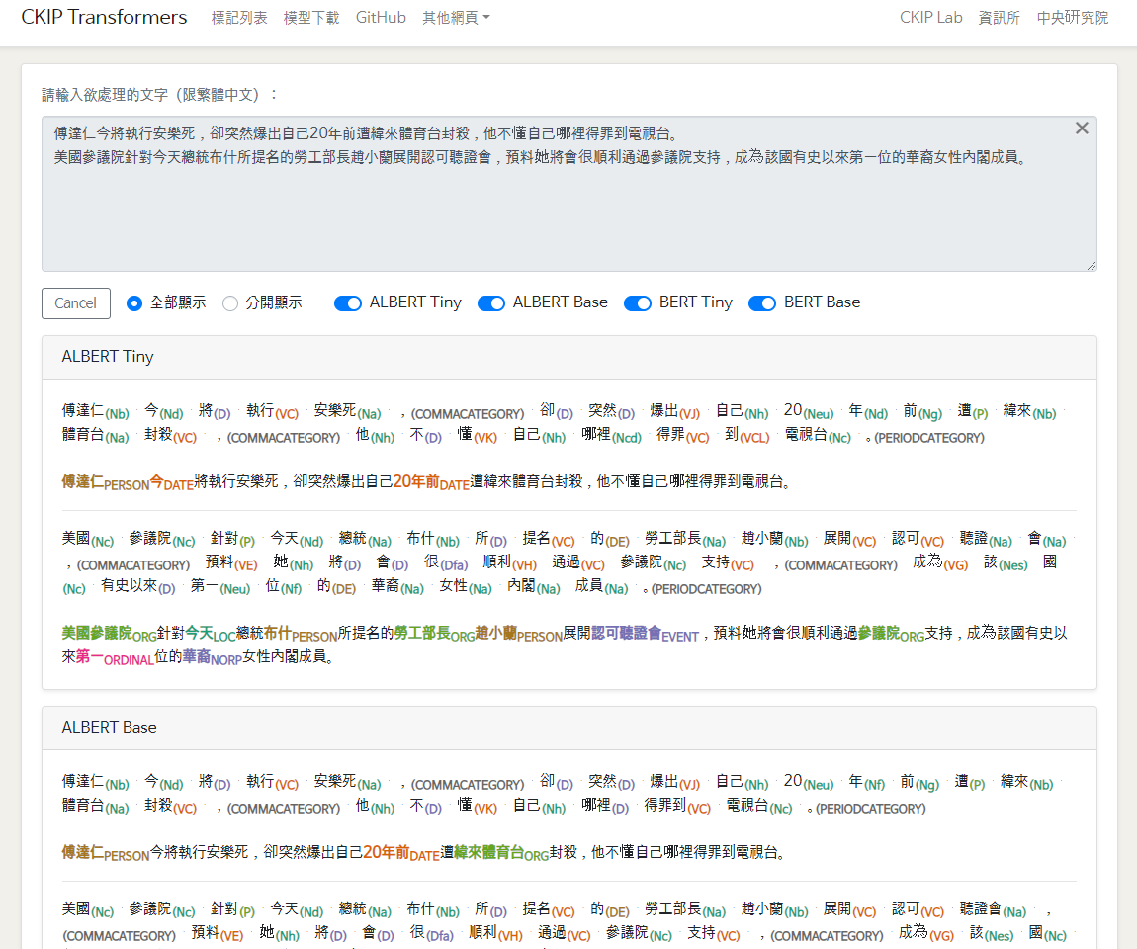Turn off the ALBERT Base switch
This screenshot has width=1137, height=949.
(491, 303)
